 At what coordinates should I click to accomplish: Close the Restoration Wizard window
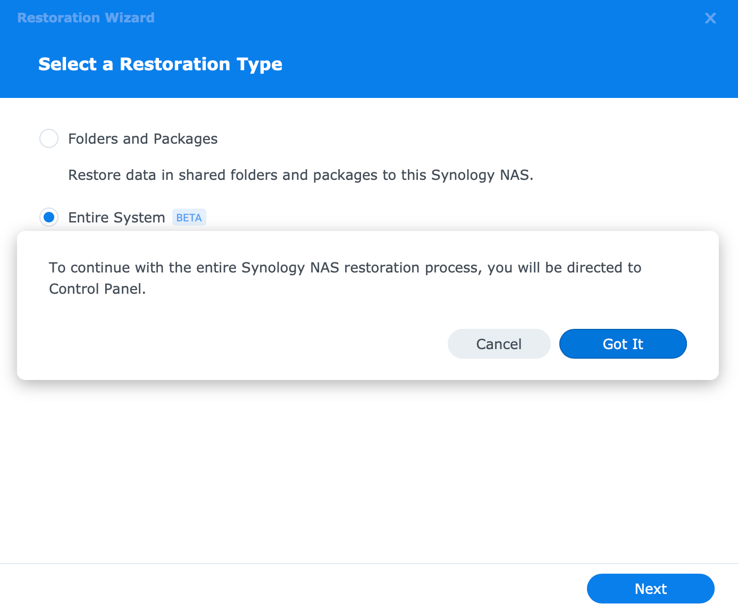click(x=710, y=18)
